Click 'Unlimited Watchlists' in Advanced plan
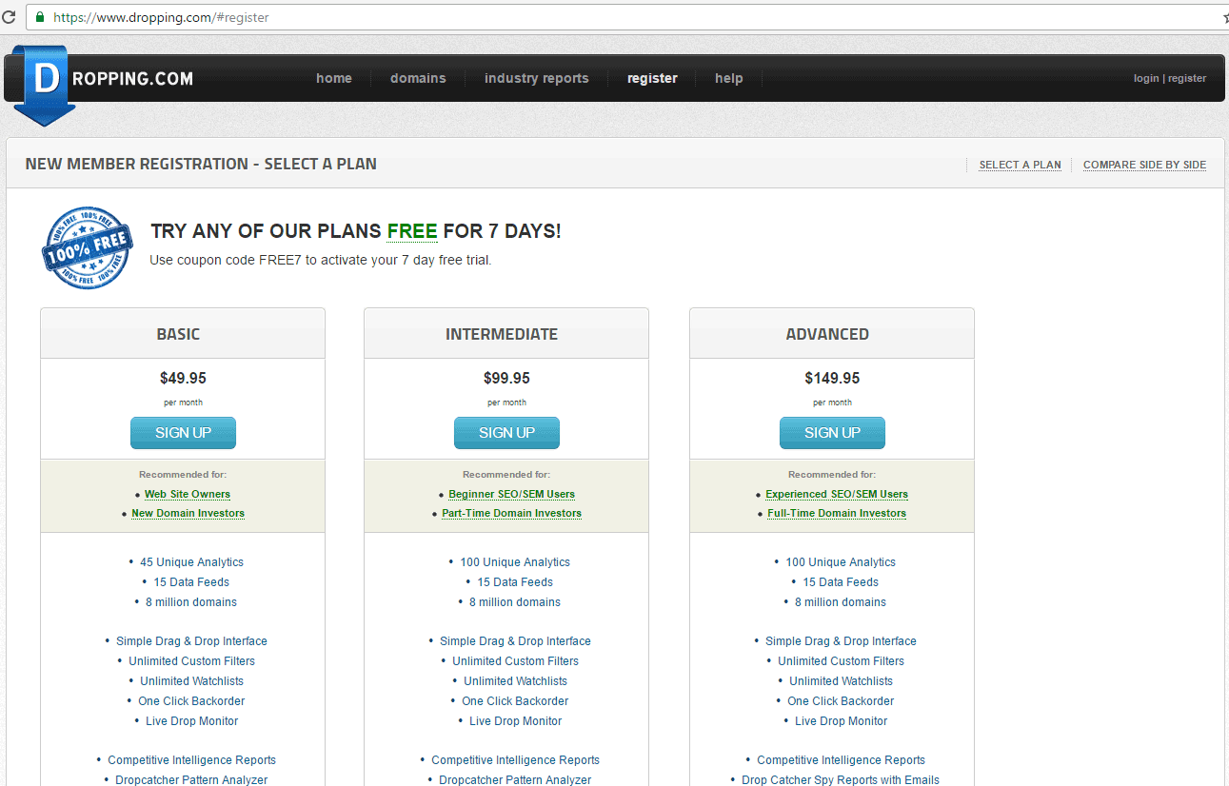This screenshot has height=786, width=1229. [x=841, y=681]
